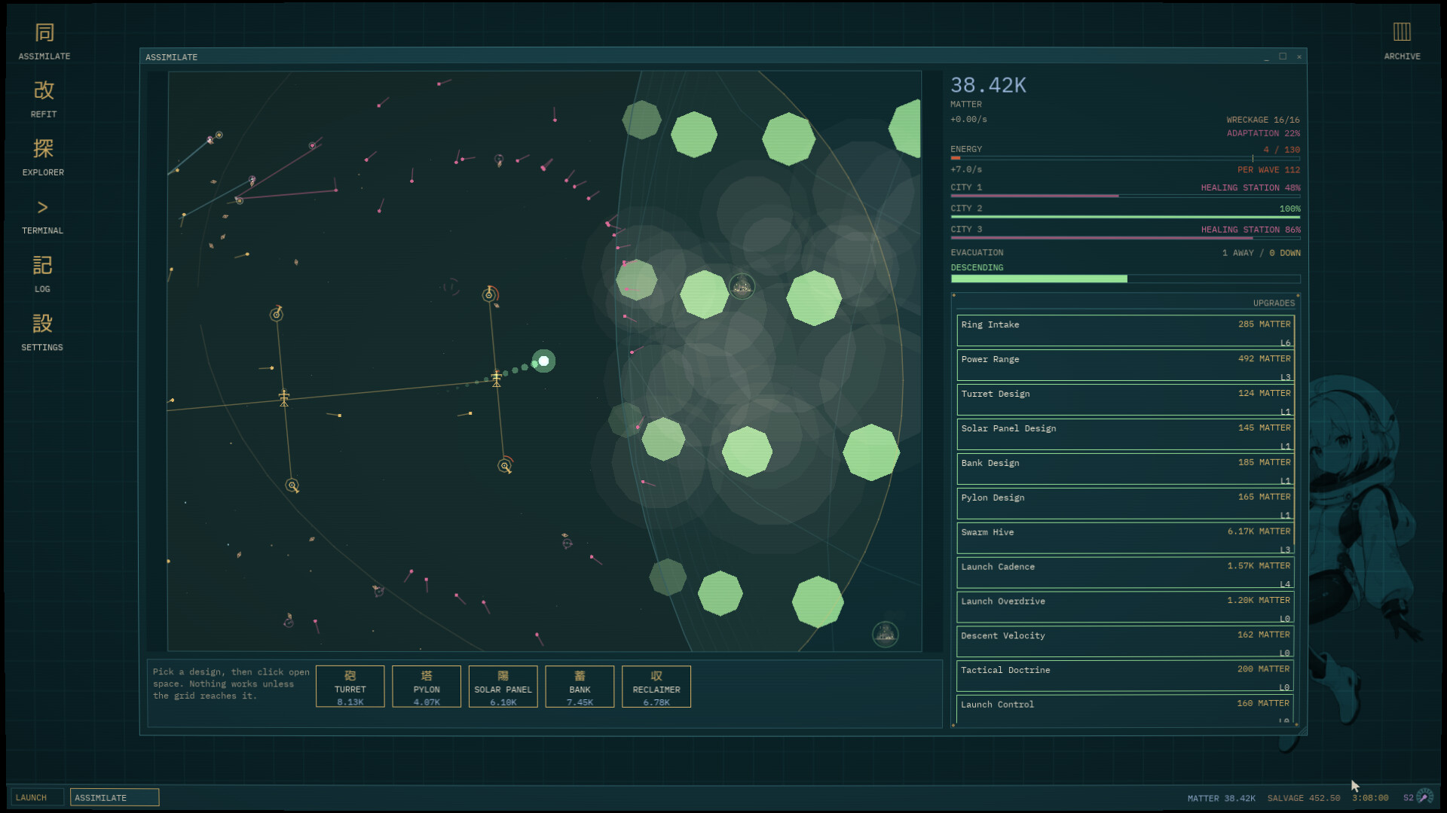Open the Log sidebar icon
This screenshot has width=1447, height=813.
pyautogui.click(x=42, y=273)
